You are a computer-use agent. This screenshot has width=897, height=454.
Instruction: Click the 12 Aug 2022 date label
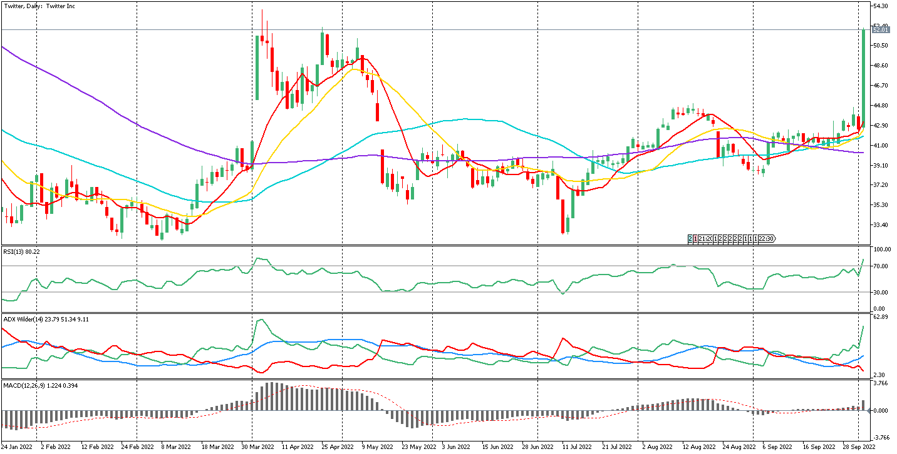click(699, 447)
